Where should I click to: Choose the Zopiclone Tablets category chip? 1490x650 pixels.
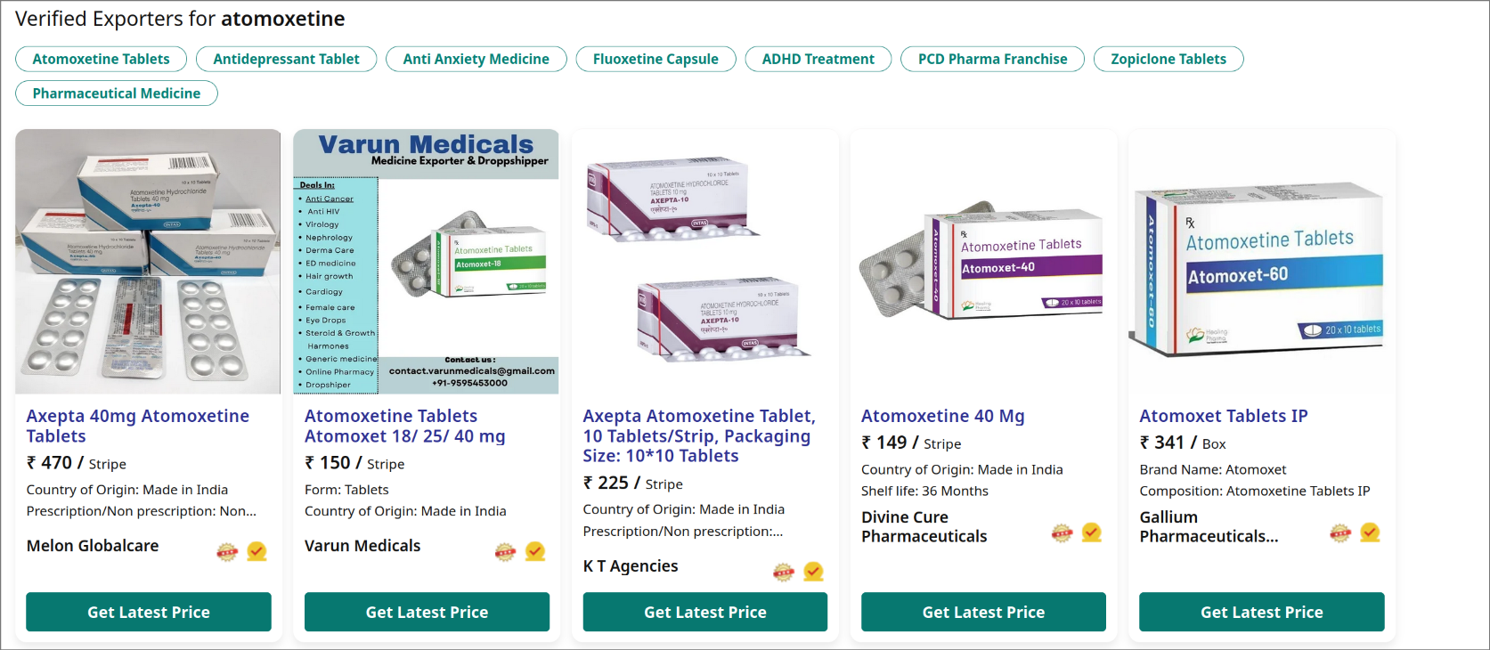tap(1168, 59)
